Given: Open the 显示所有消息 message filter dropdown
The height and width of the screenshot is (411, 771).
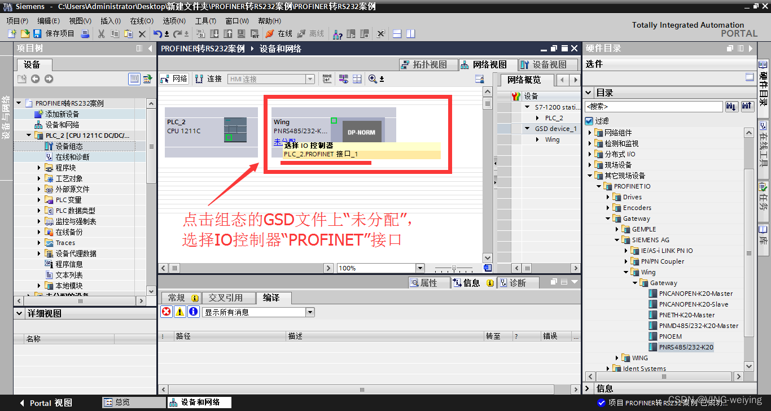Looking at the screenshot, I should click(310, 312).
